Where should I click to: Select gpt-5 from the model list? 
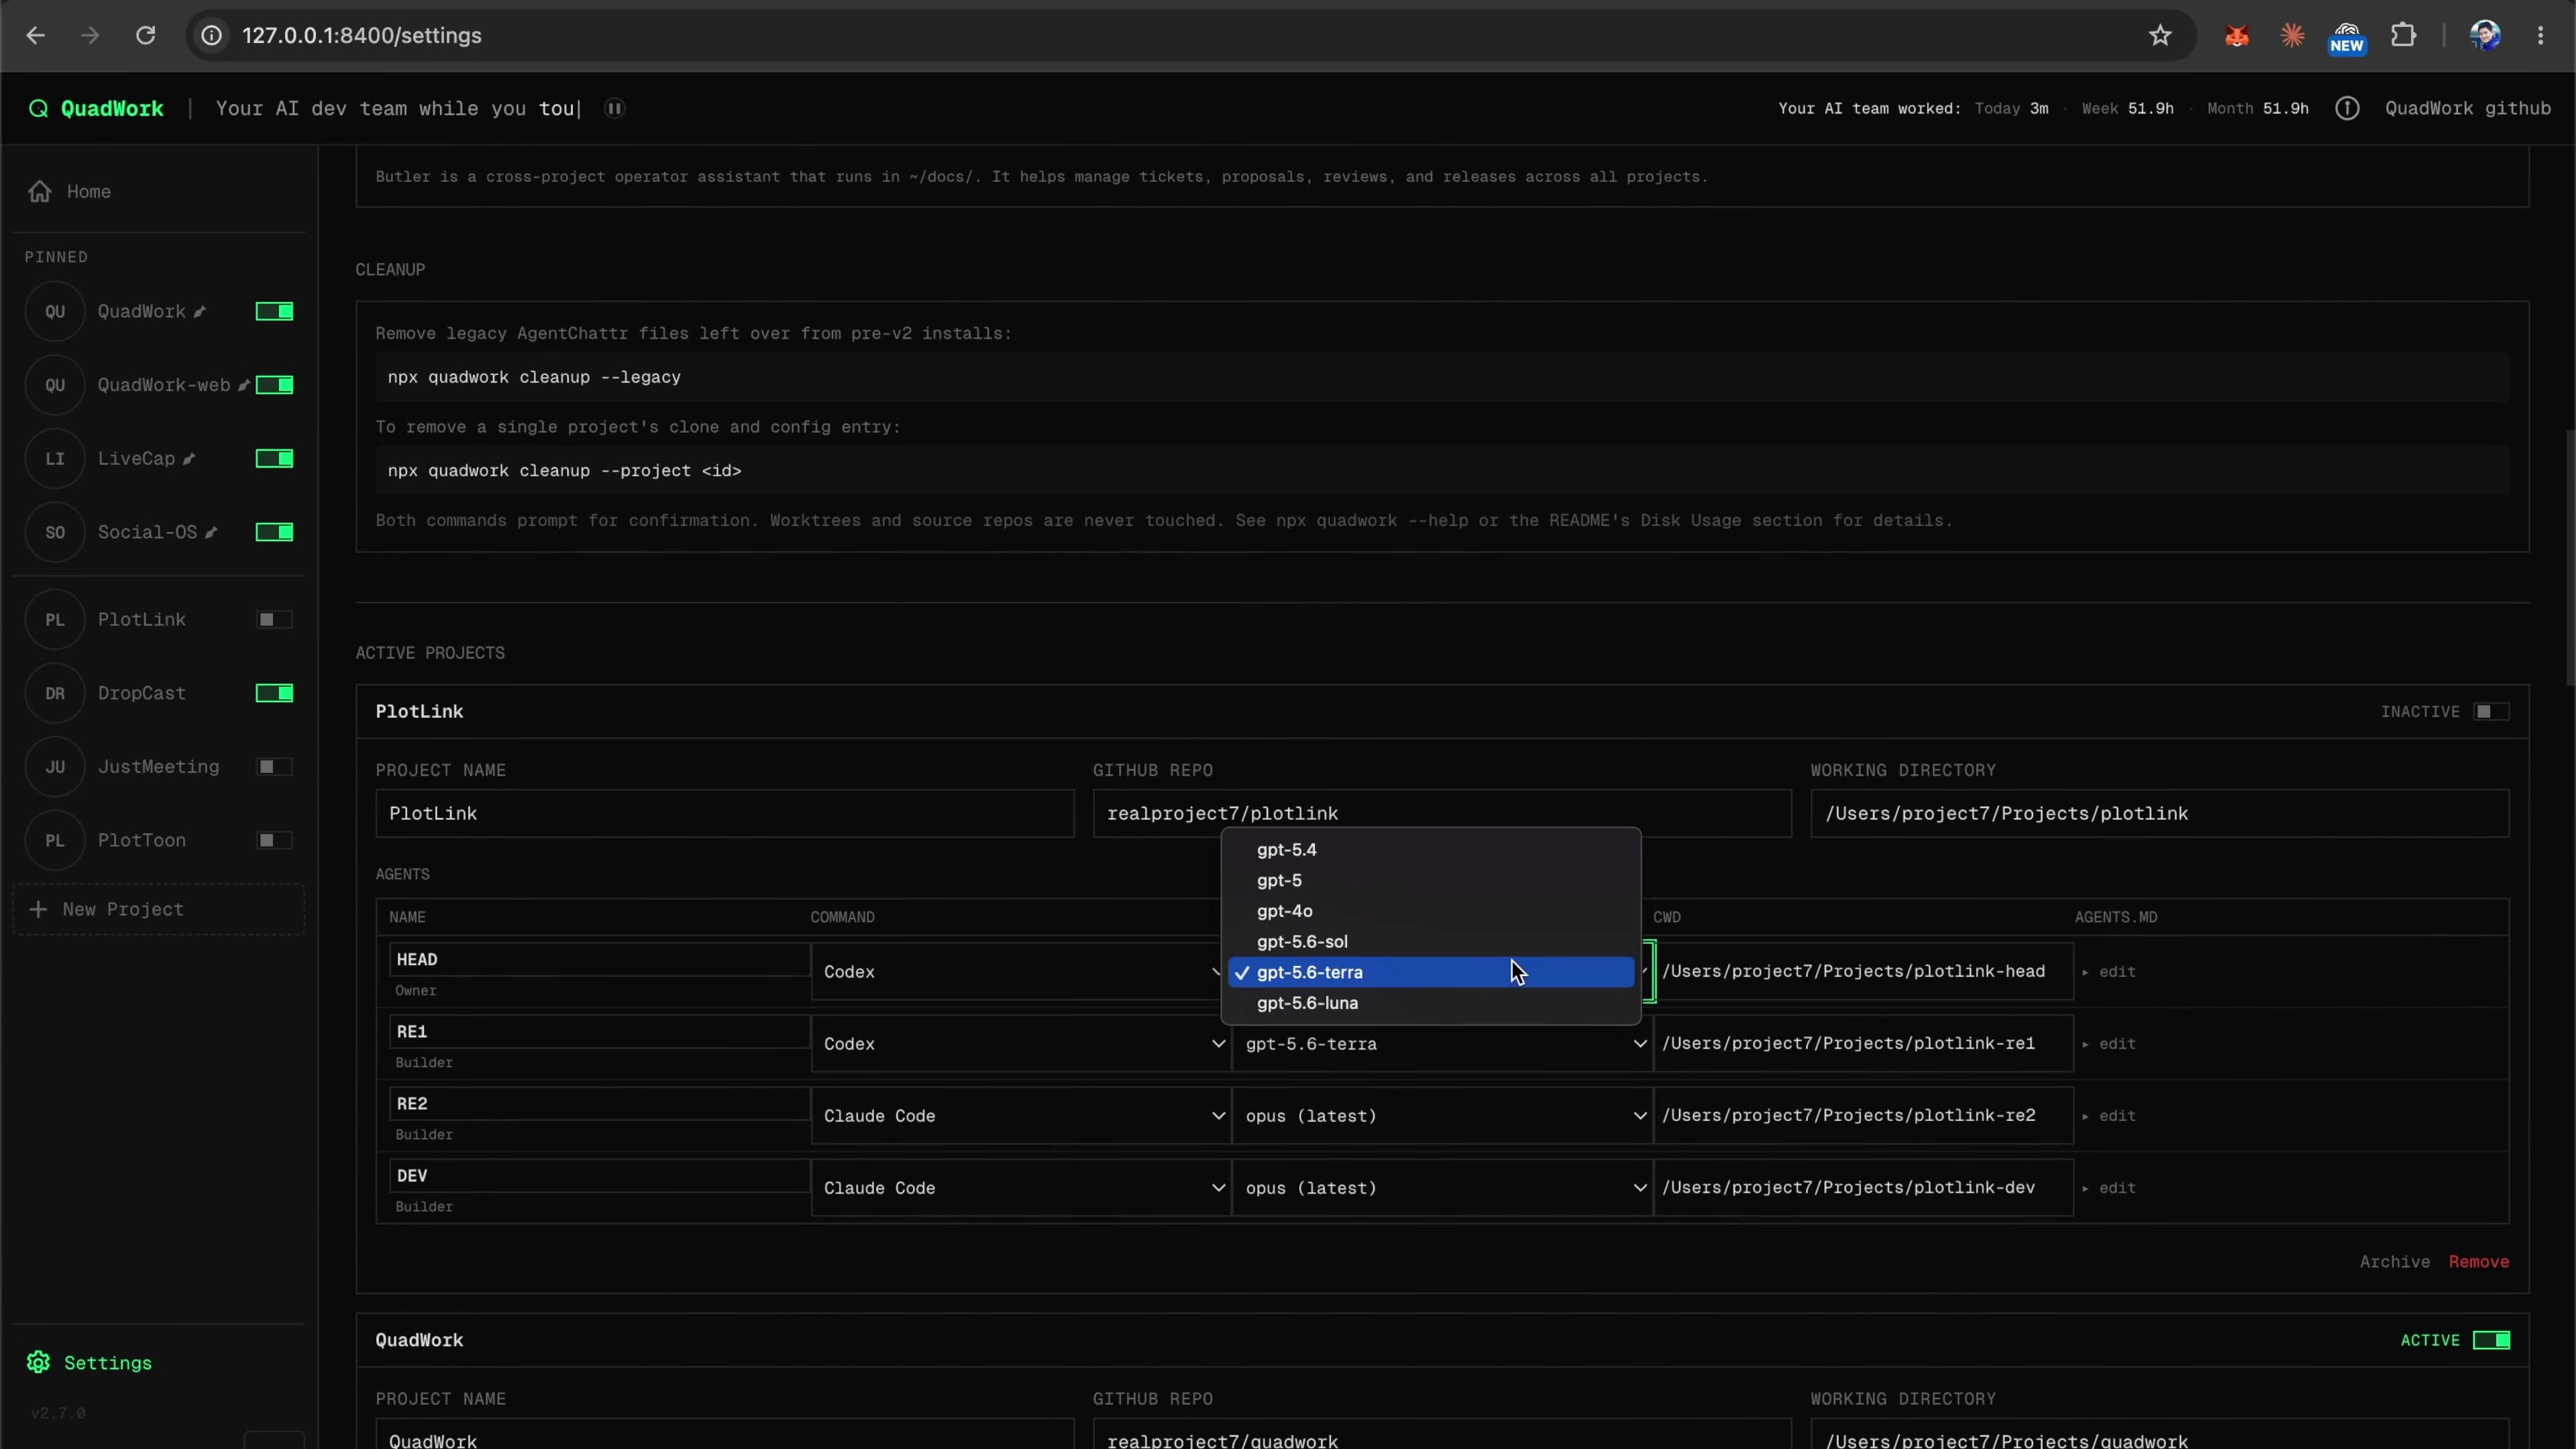[x=1431, y=880]
